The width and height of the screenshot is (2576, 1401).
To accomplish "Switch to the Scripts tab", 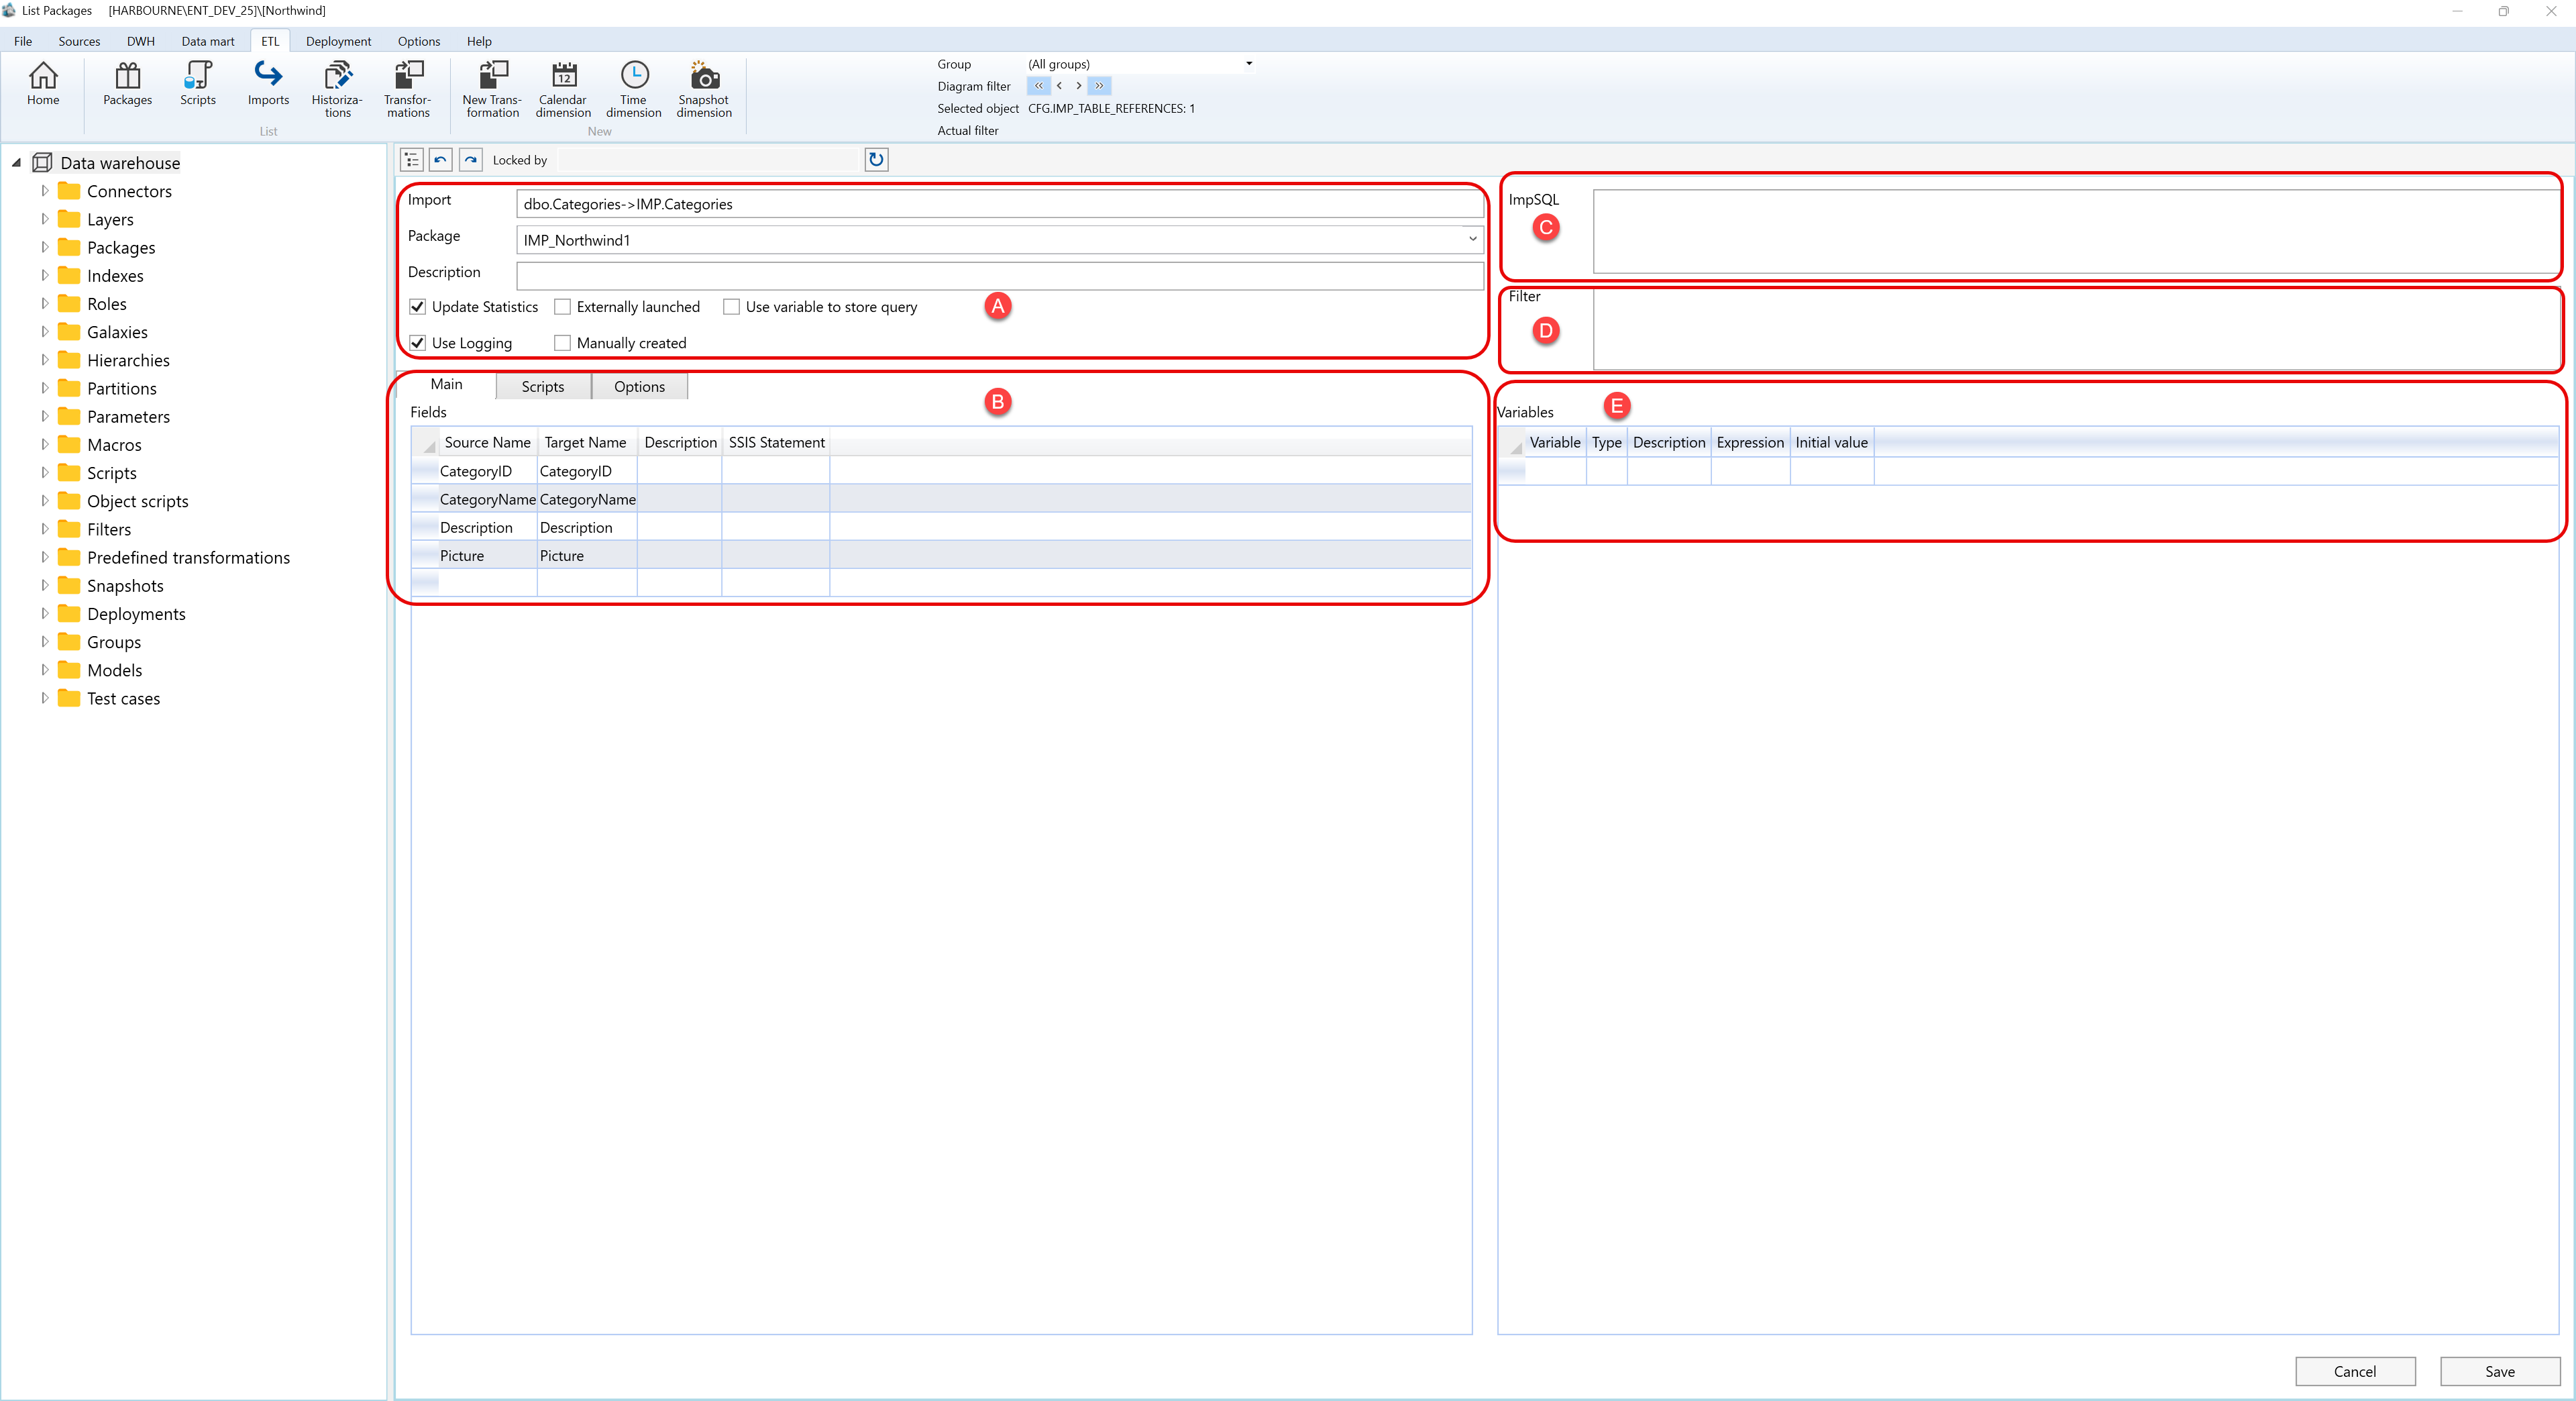I will coord(543,387).
